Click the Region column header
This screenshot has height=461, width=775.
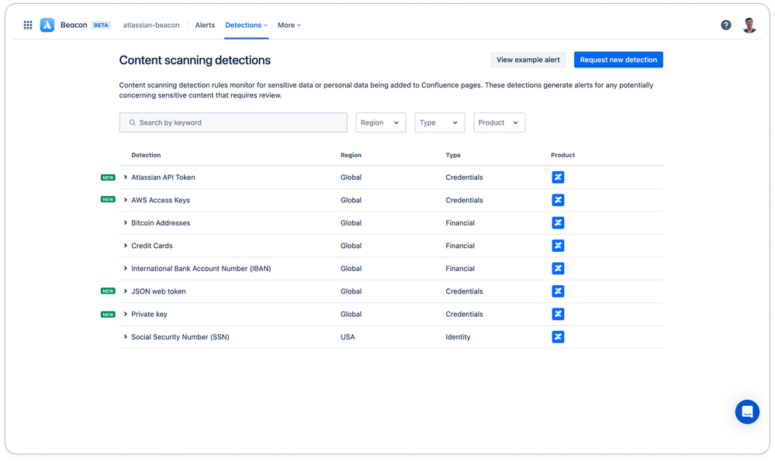351,155
